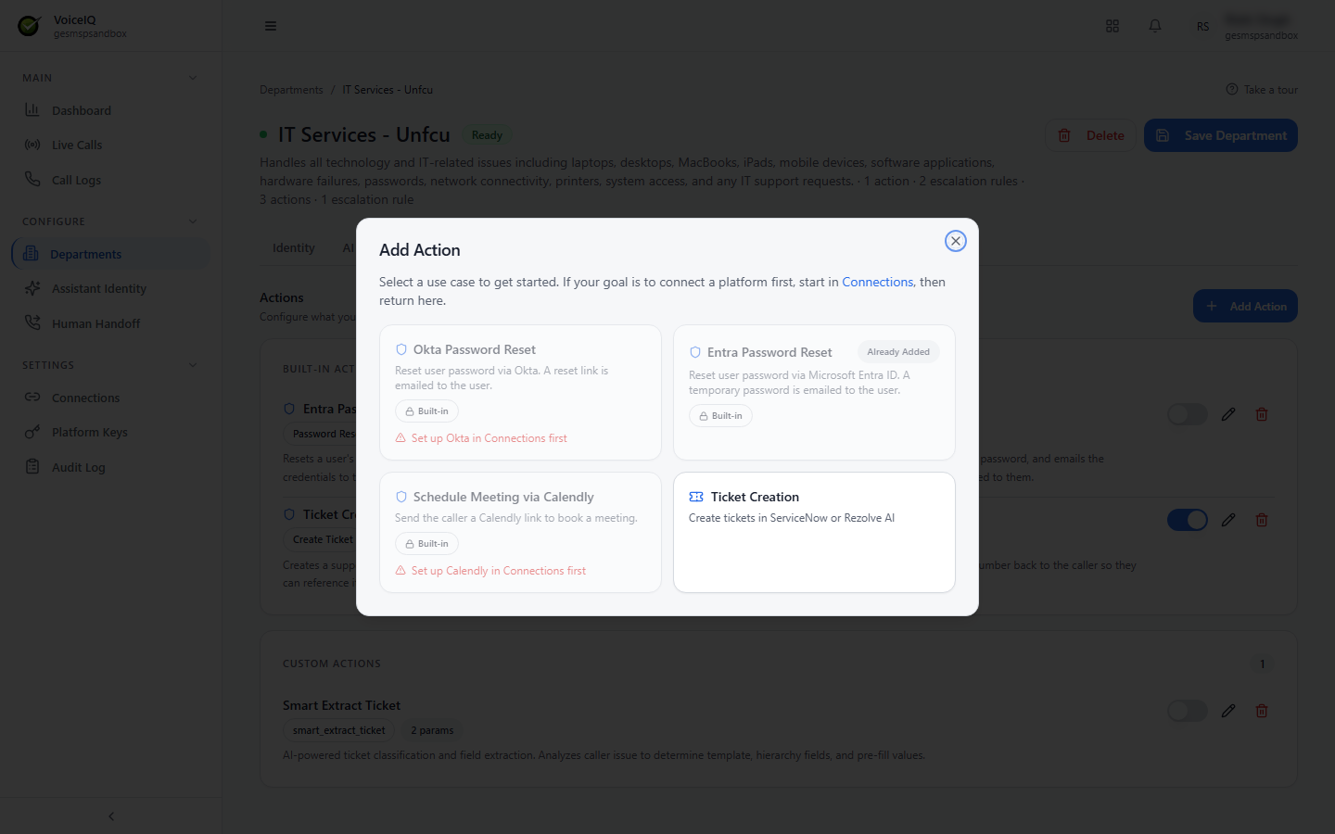Collapse the MAIN section chevron
The width and height of the screenshot is (1335, 834).
[193, 78]
